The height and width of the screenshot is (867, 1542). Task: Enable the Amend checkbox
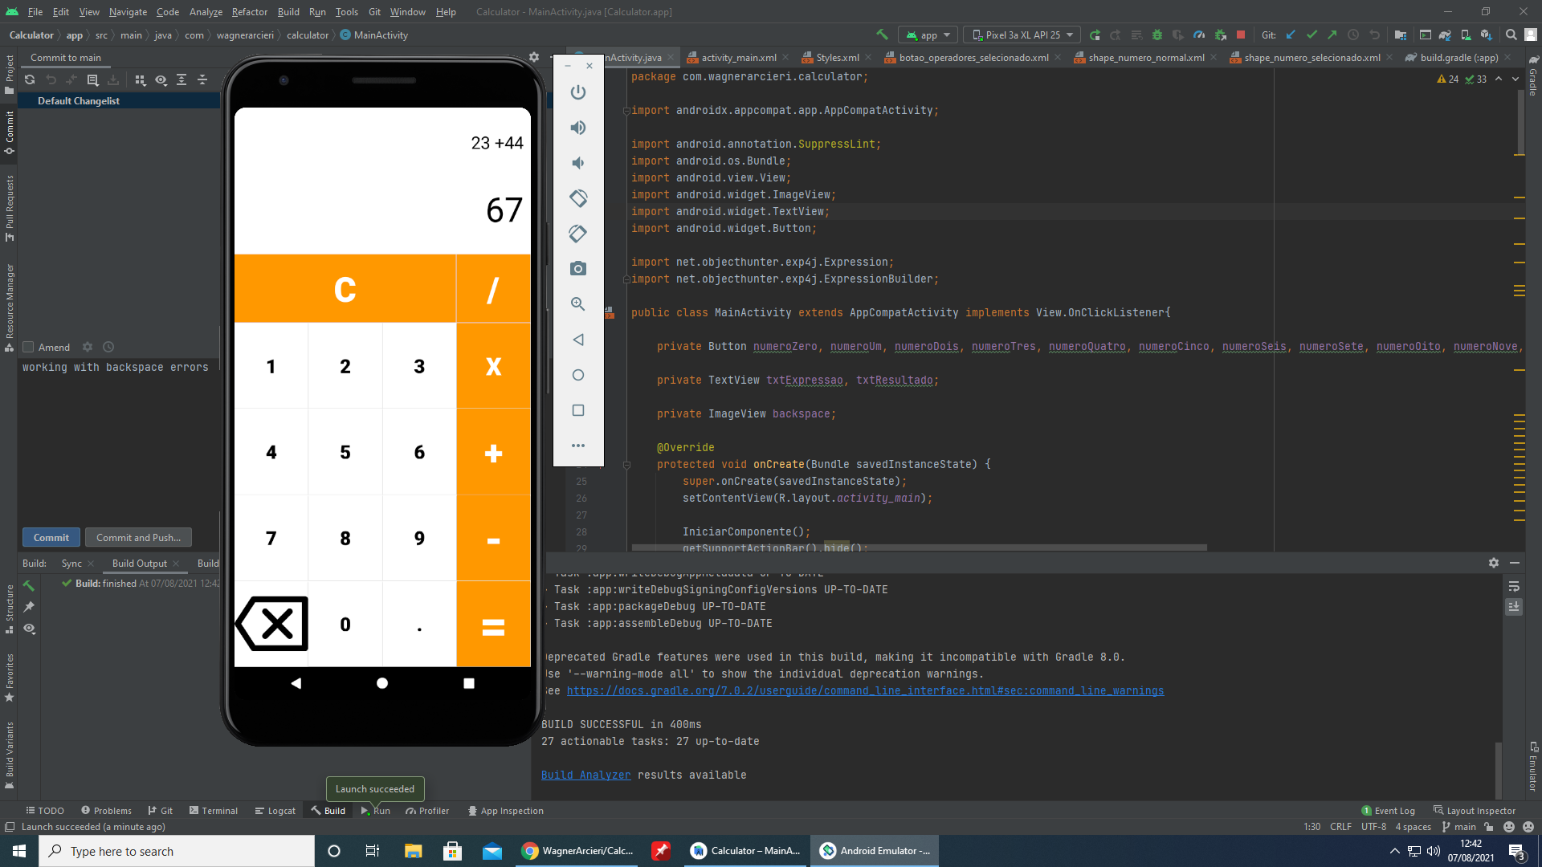click(29, 348)
